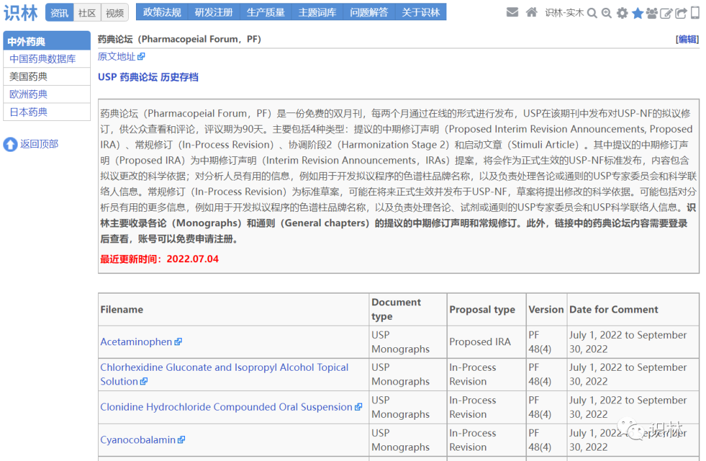
Task: Click the up-arrow icon beside 返回顶部
Action: tap(10, 145)
